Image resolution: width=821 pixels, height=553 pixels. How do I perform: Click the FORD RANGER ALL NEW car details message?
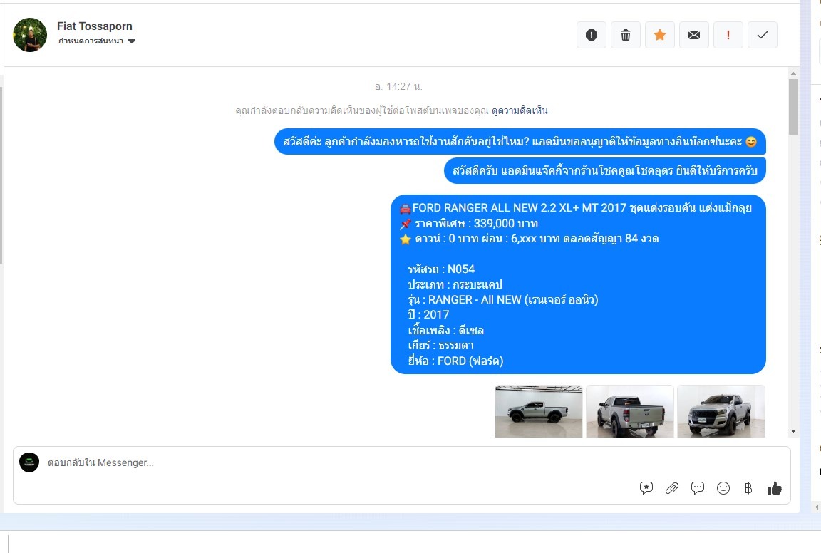click(578, 284)
